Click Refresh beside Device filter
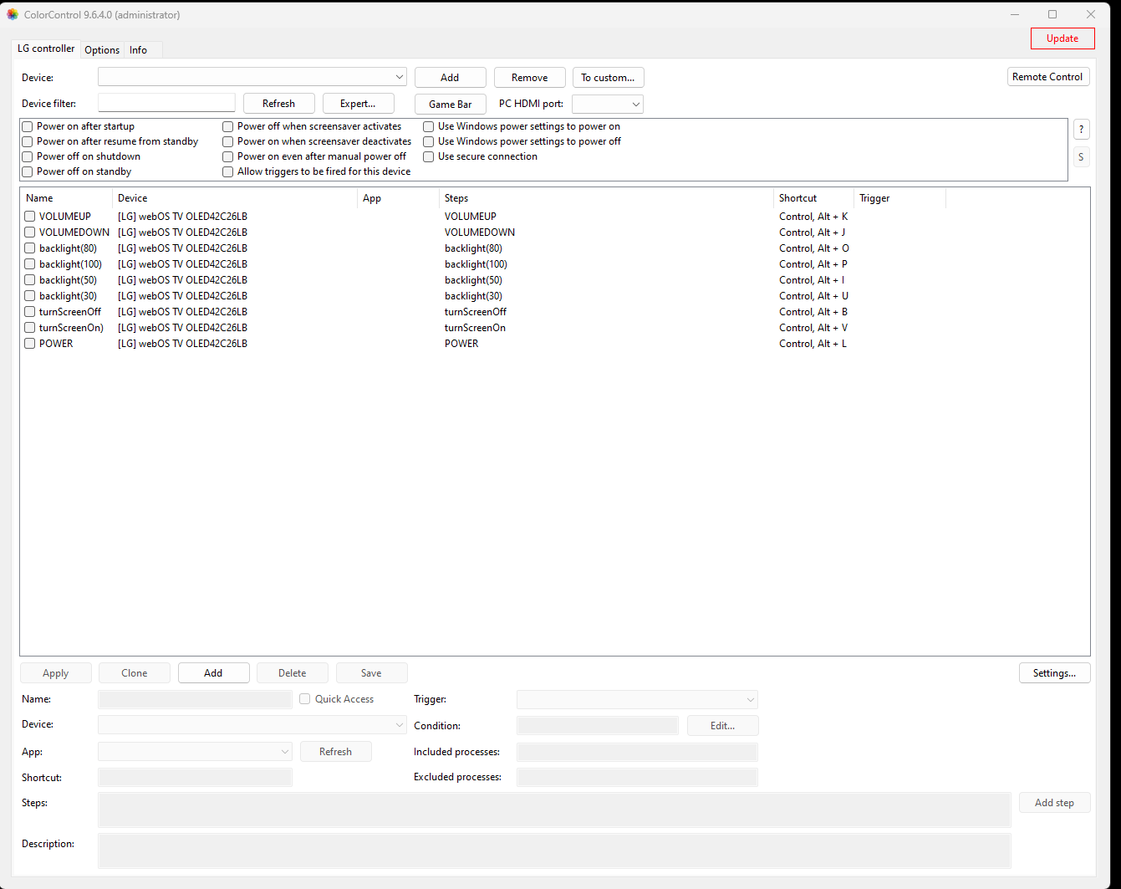 point(279,104)
